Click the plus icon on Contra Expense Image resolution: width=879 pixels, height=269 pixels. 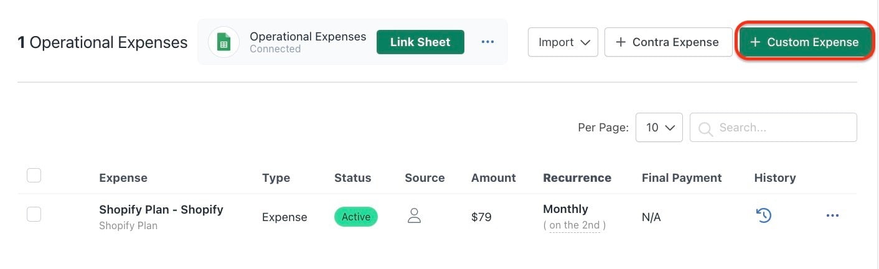(620, 42)
